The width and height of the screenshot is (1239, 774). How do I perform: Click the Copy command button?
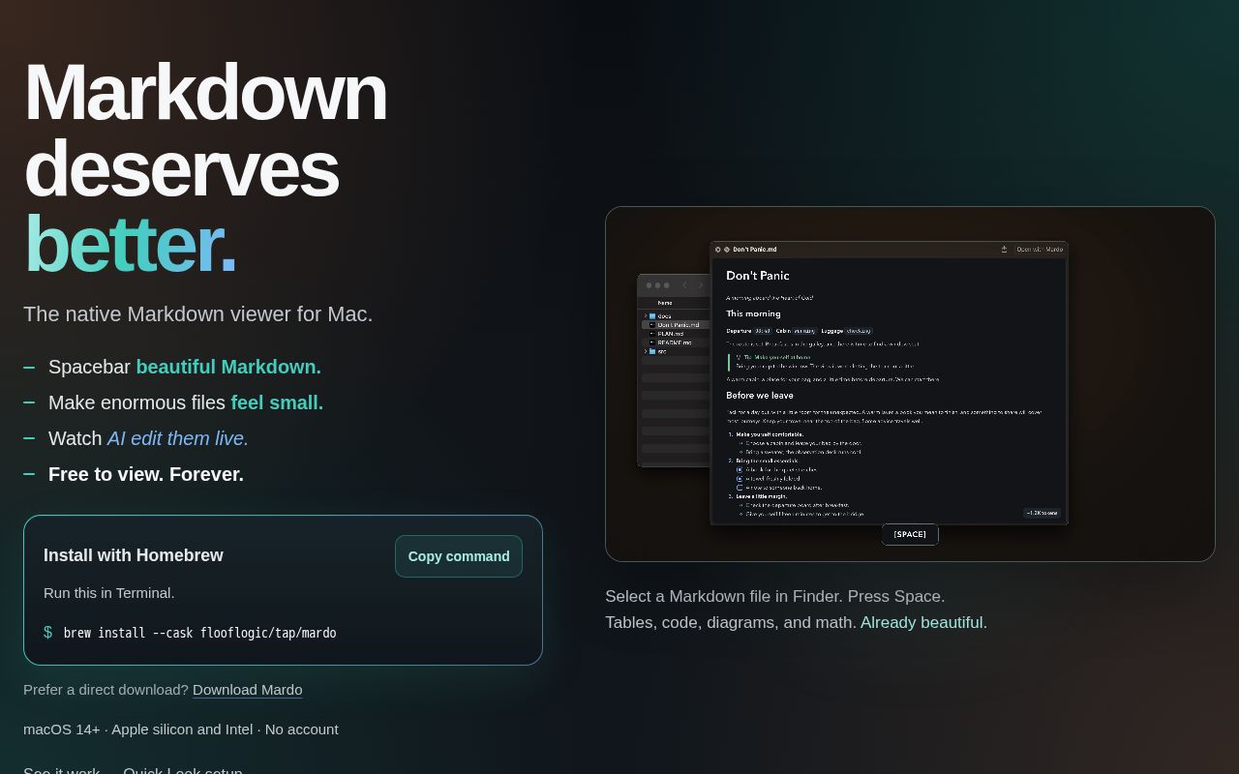point(459,556)
